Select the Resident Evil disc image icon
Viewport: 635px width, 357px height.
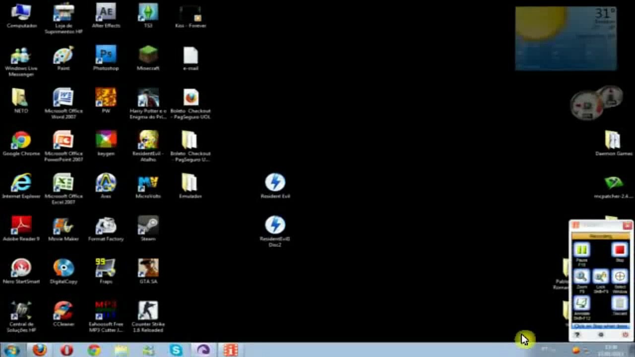click(x=275, y=186)
